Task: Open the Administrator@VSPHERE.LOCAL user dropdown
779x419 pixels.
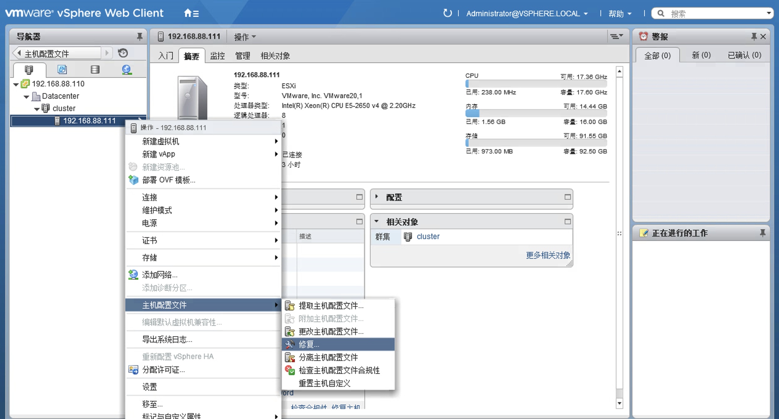Action: (x=527, y=14)
